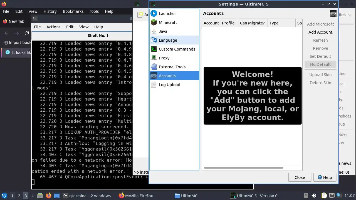356x200 pixels.
Task: Click the Add Account button
Action: click(x=320, y=32)
